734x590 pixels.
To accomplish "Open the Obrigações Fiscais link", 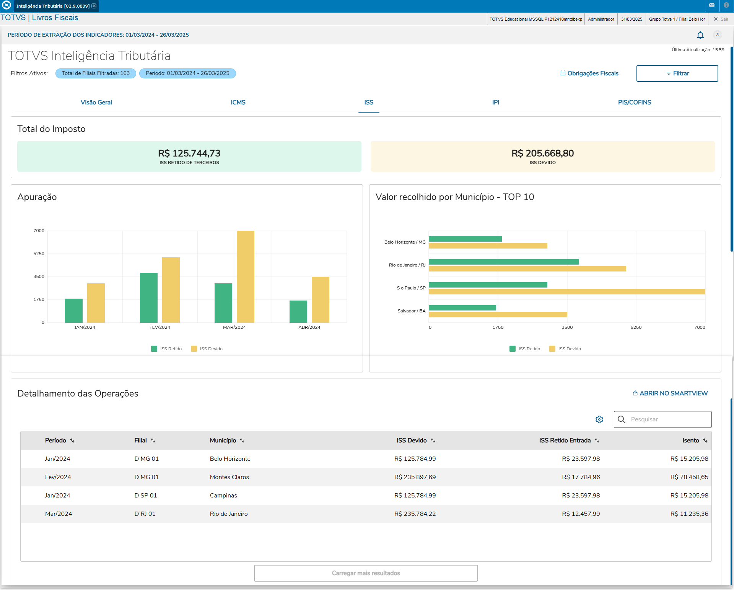I will click(589, 73).
